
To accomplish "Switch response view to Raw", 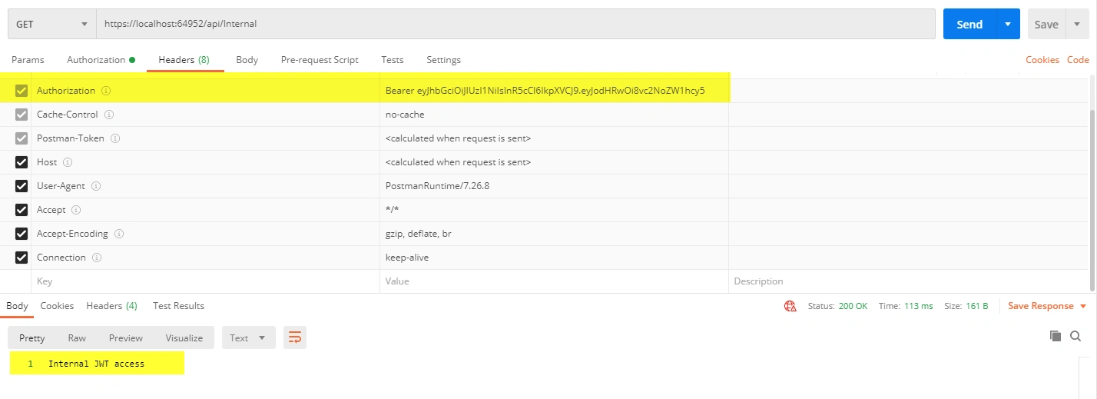I will 77,338.
